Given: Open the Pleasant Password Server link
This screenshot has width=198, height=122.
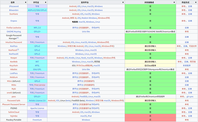Looking at the screenshot, I should [14, 105].
